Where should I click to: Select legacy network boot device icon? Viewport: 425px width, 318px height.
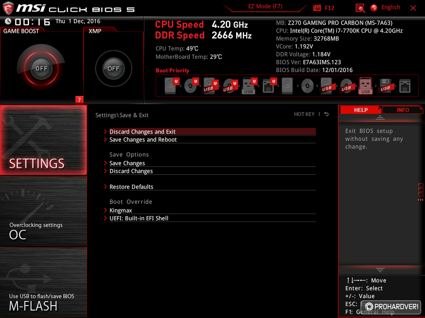point(404,86)
